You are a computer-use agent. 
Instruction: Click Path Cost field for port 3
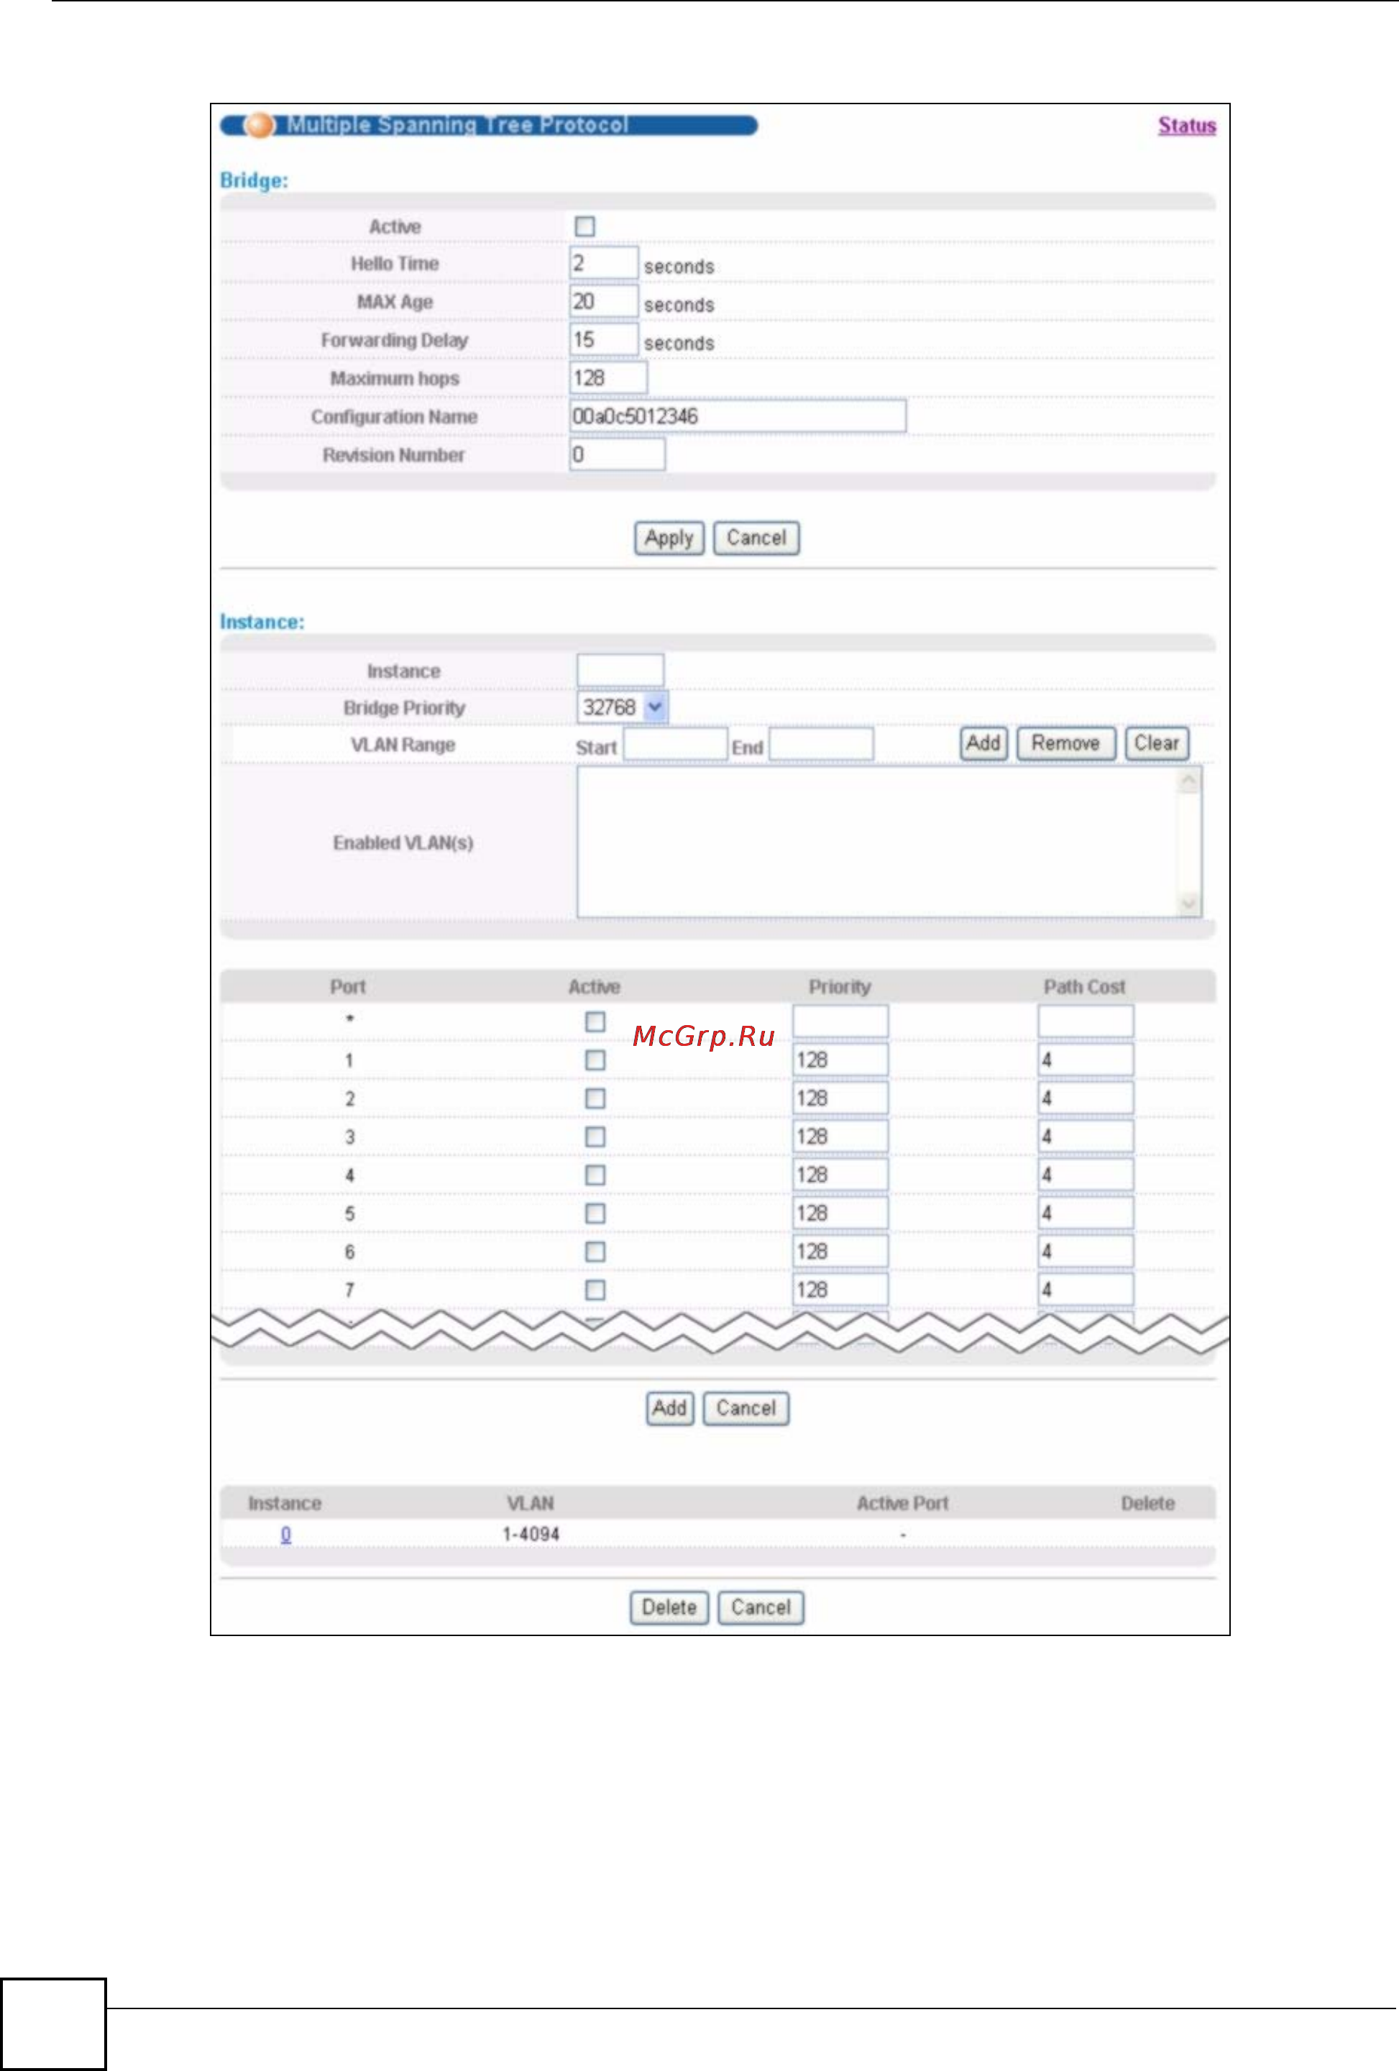(x=1086, y=1136)
